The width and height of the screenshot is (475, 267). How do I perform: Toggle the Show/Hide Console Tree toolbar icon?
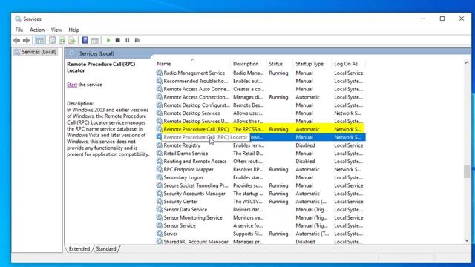(x=39, y=40)
